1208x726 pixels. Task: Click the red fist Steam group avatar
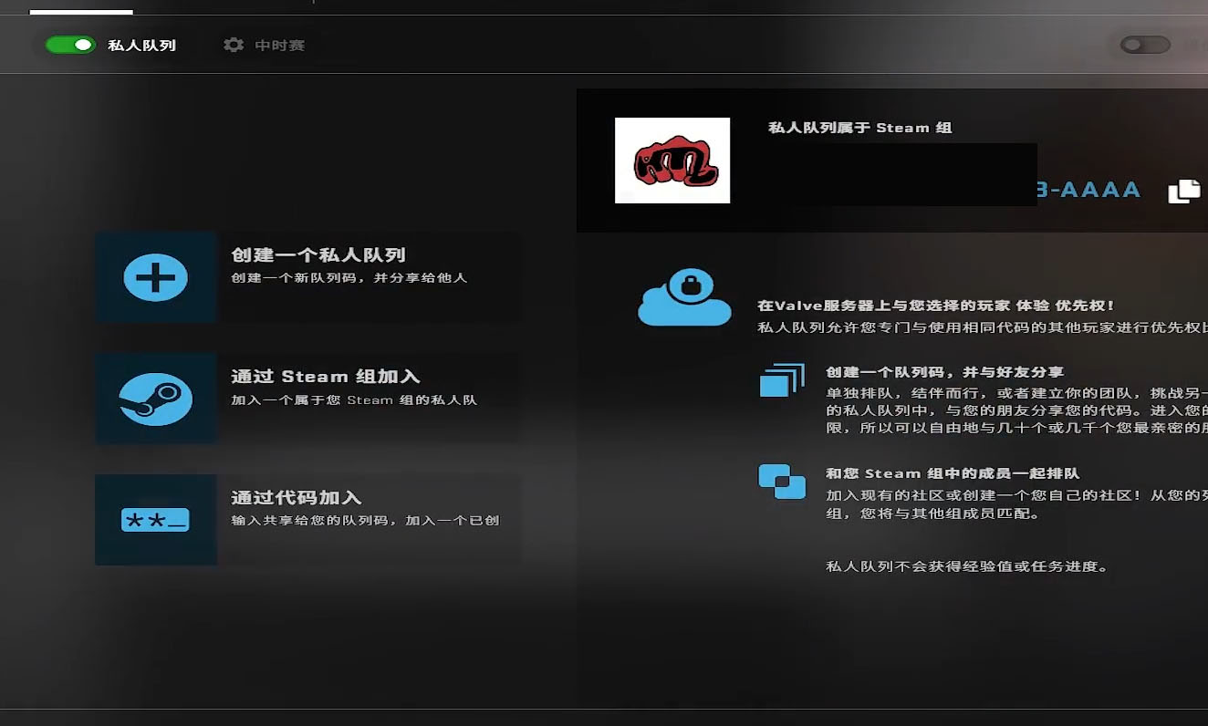point(672,161)
